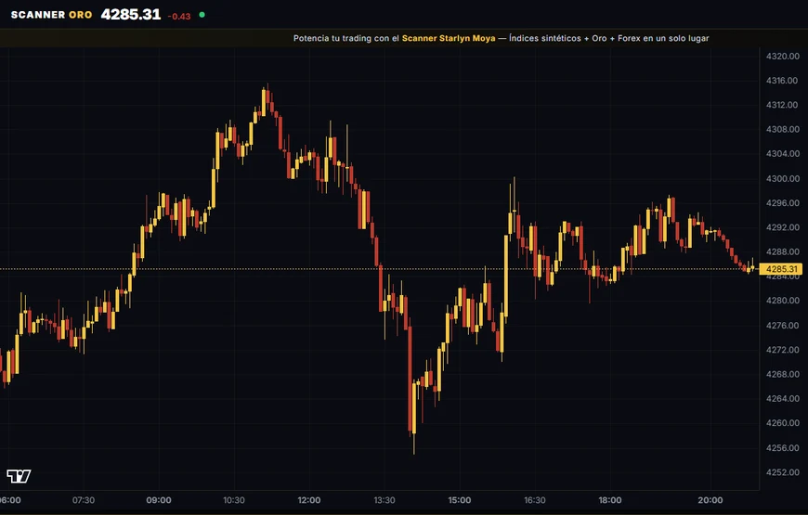808x515 pixels.
Task: Open the TradingView logo link
Action: pos(19,476)
